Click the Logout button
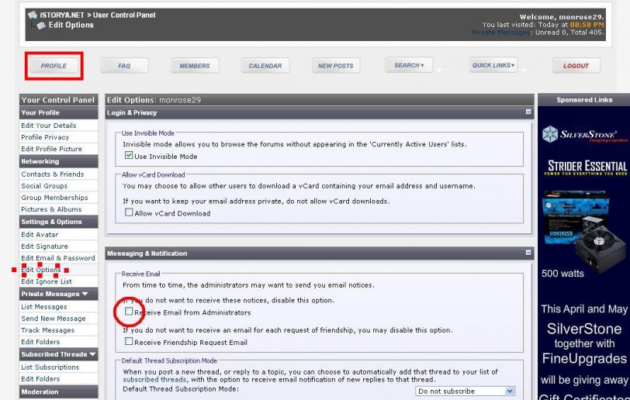The image size is (630, 400). click(576, 66)
